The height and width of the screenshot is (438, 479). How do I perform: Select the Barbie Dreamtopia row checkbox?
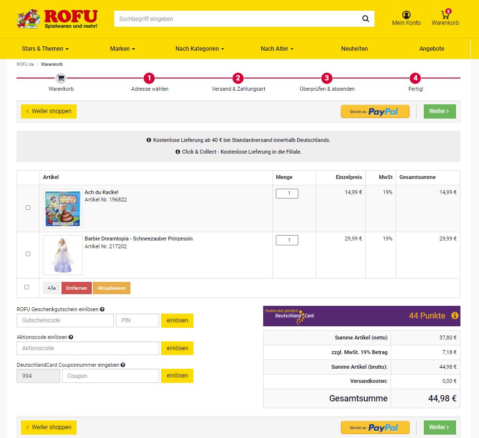click(28, 254)
